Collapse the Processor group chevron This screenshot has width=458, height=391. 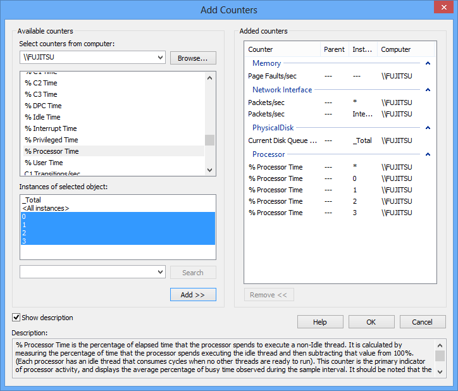pos(428,154)
